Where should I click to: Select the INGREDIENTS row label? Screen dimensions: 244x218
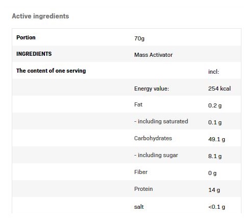[x=34, y=54]
